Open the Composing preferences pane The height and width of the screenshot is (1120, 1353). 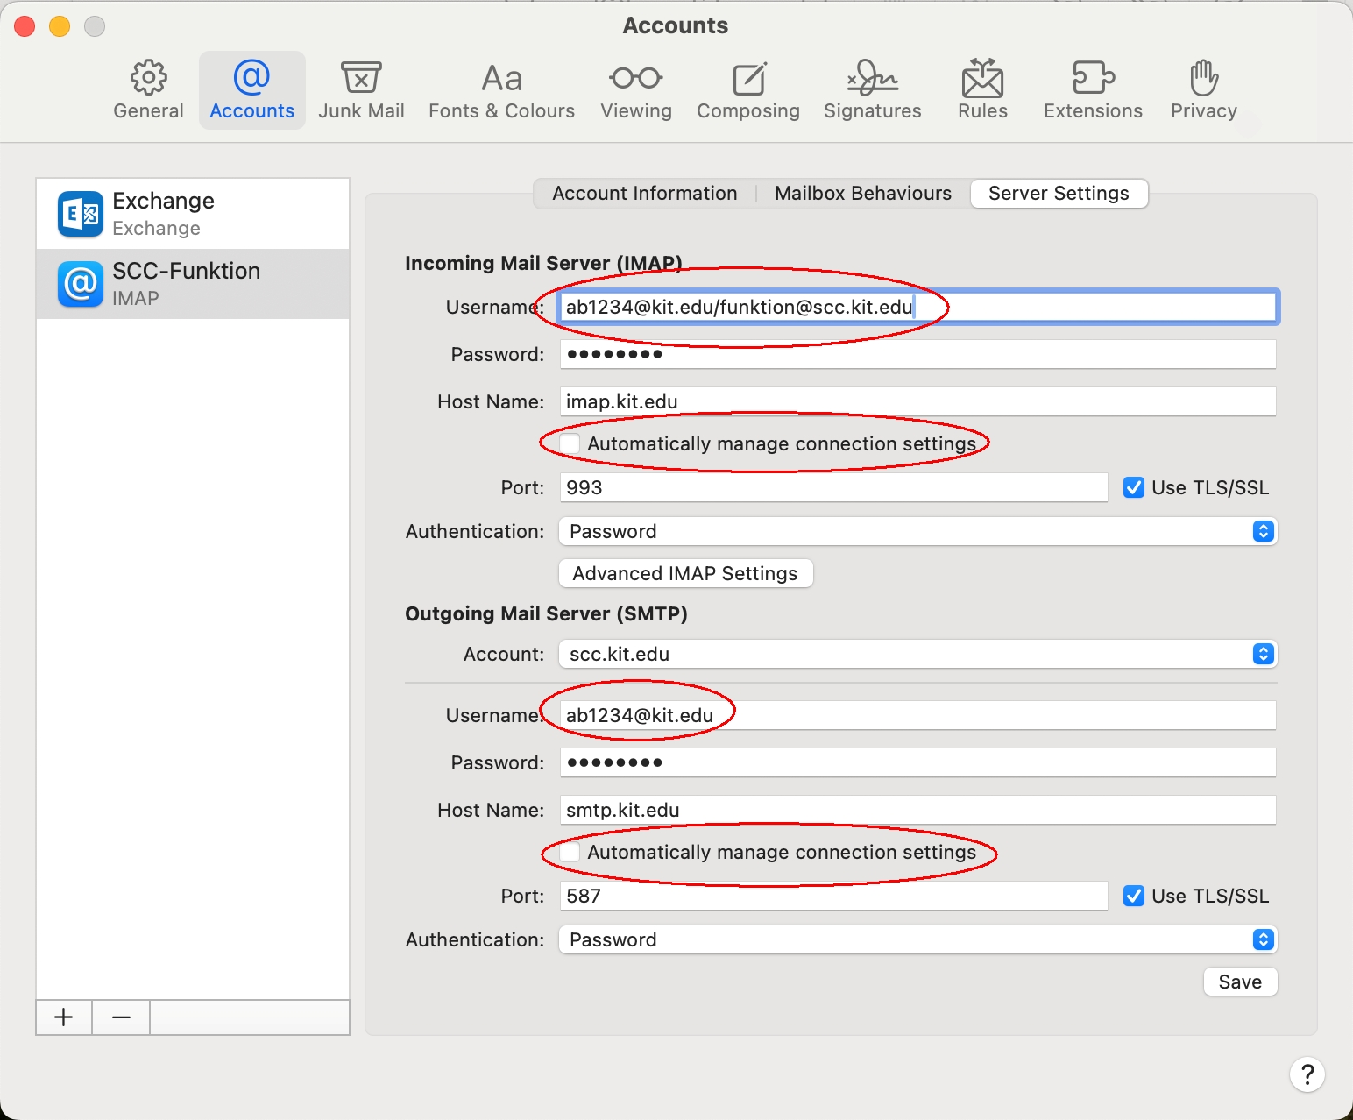pos(748,90)
